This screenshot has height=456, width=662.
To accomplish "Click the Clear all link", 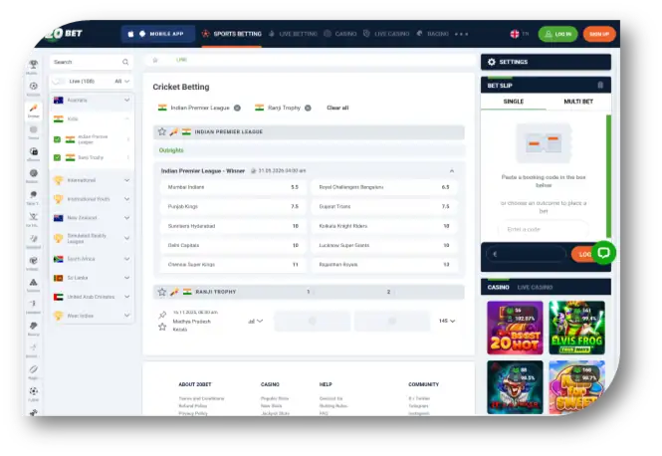I will (x=337, y=108).
